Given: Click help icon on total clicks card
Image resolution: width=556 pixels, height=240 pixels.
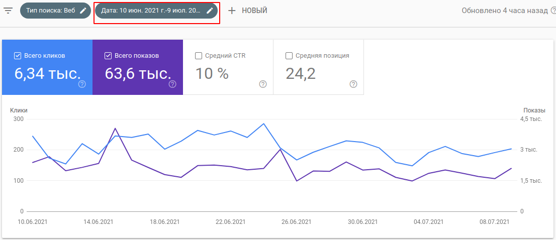Looking at the screenshot, I should point(82,84).
